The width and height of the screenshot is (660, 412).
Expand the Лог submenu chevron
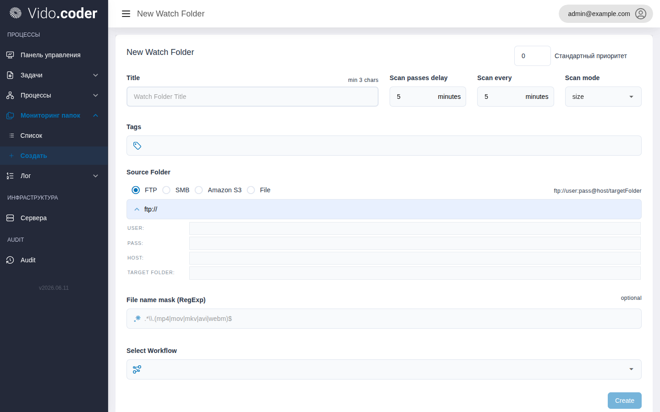pyautogui.click(x=96, y=176)
